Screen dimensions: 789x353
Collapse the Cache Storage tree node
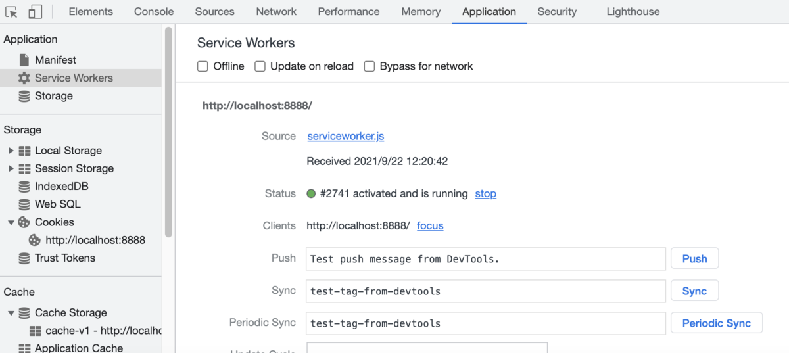pyautogui.click(x=11, y=314)
